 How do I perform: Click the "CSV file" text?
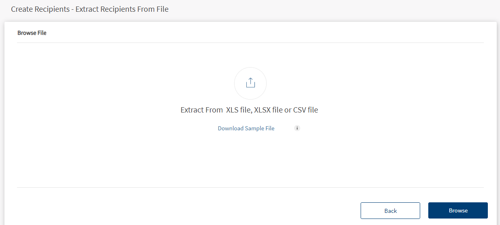click(306, 110)
